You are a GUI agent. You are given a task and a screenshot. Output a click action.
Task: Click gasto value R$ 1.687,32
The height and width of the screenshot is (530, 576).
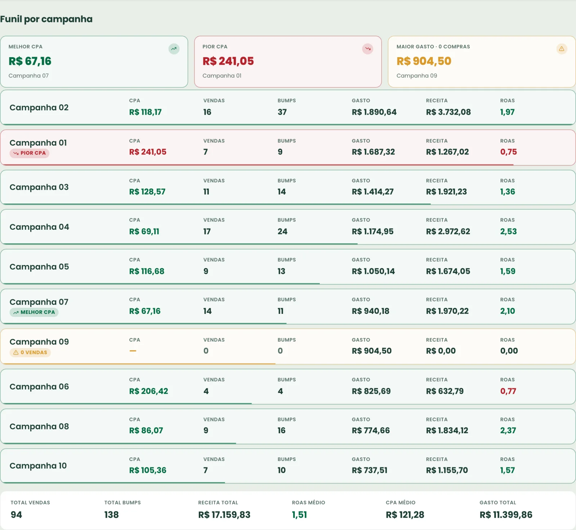pos(373,152)
